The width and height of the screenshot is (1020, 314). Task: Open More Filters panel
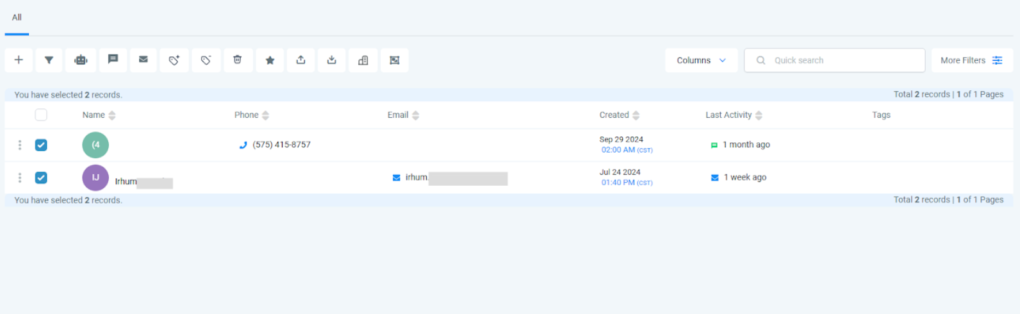tap(972, 60)
